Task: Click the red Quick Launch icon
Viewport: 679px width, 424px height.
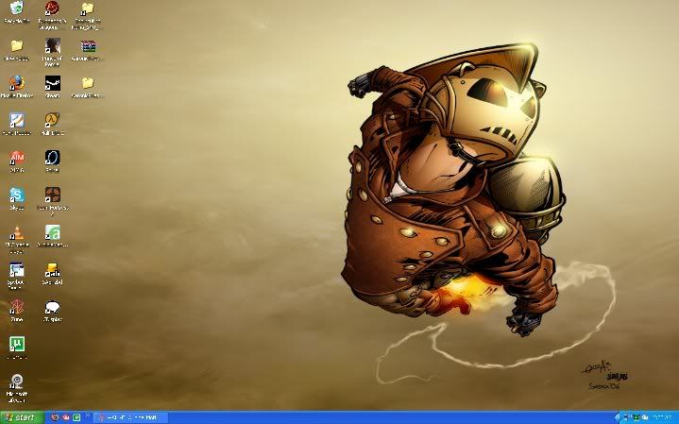Action: 66,417
